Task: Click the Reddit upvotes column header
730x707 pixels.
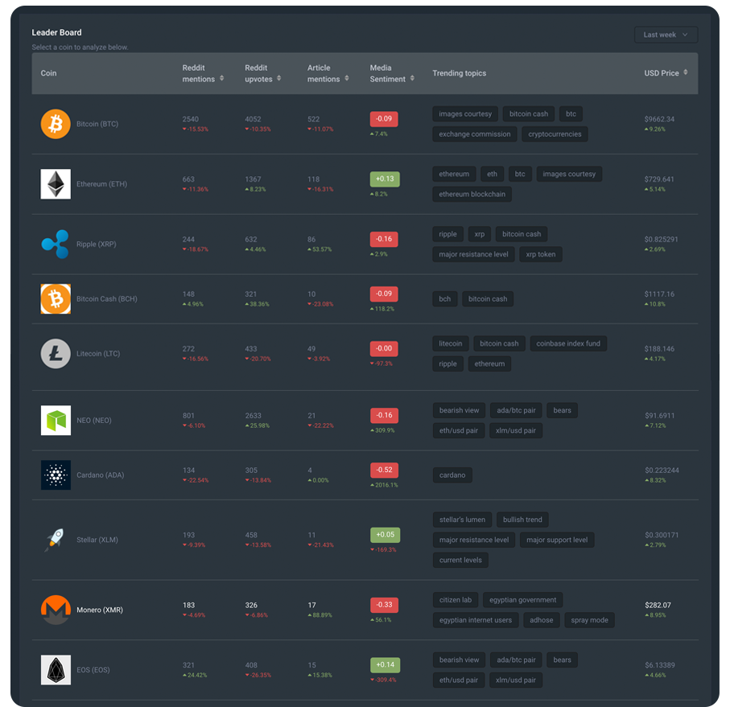Action: (258, 73)
